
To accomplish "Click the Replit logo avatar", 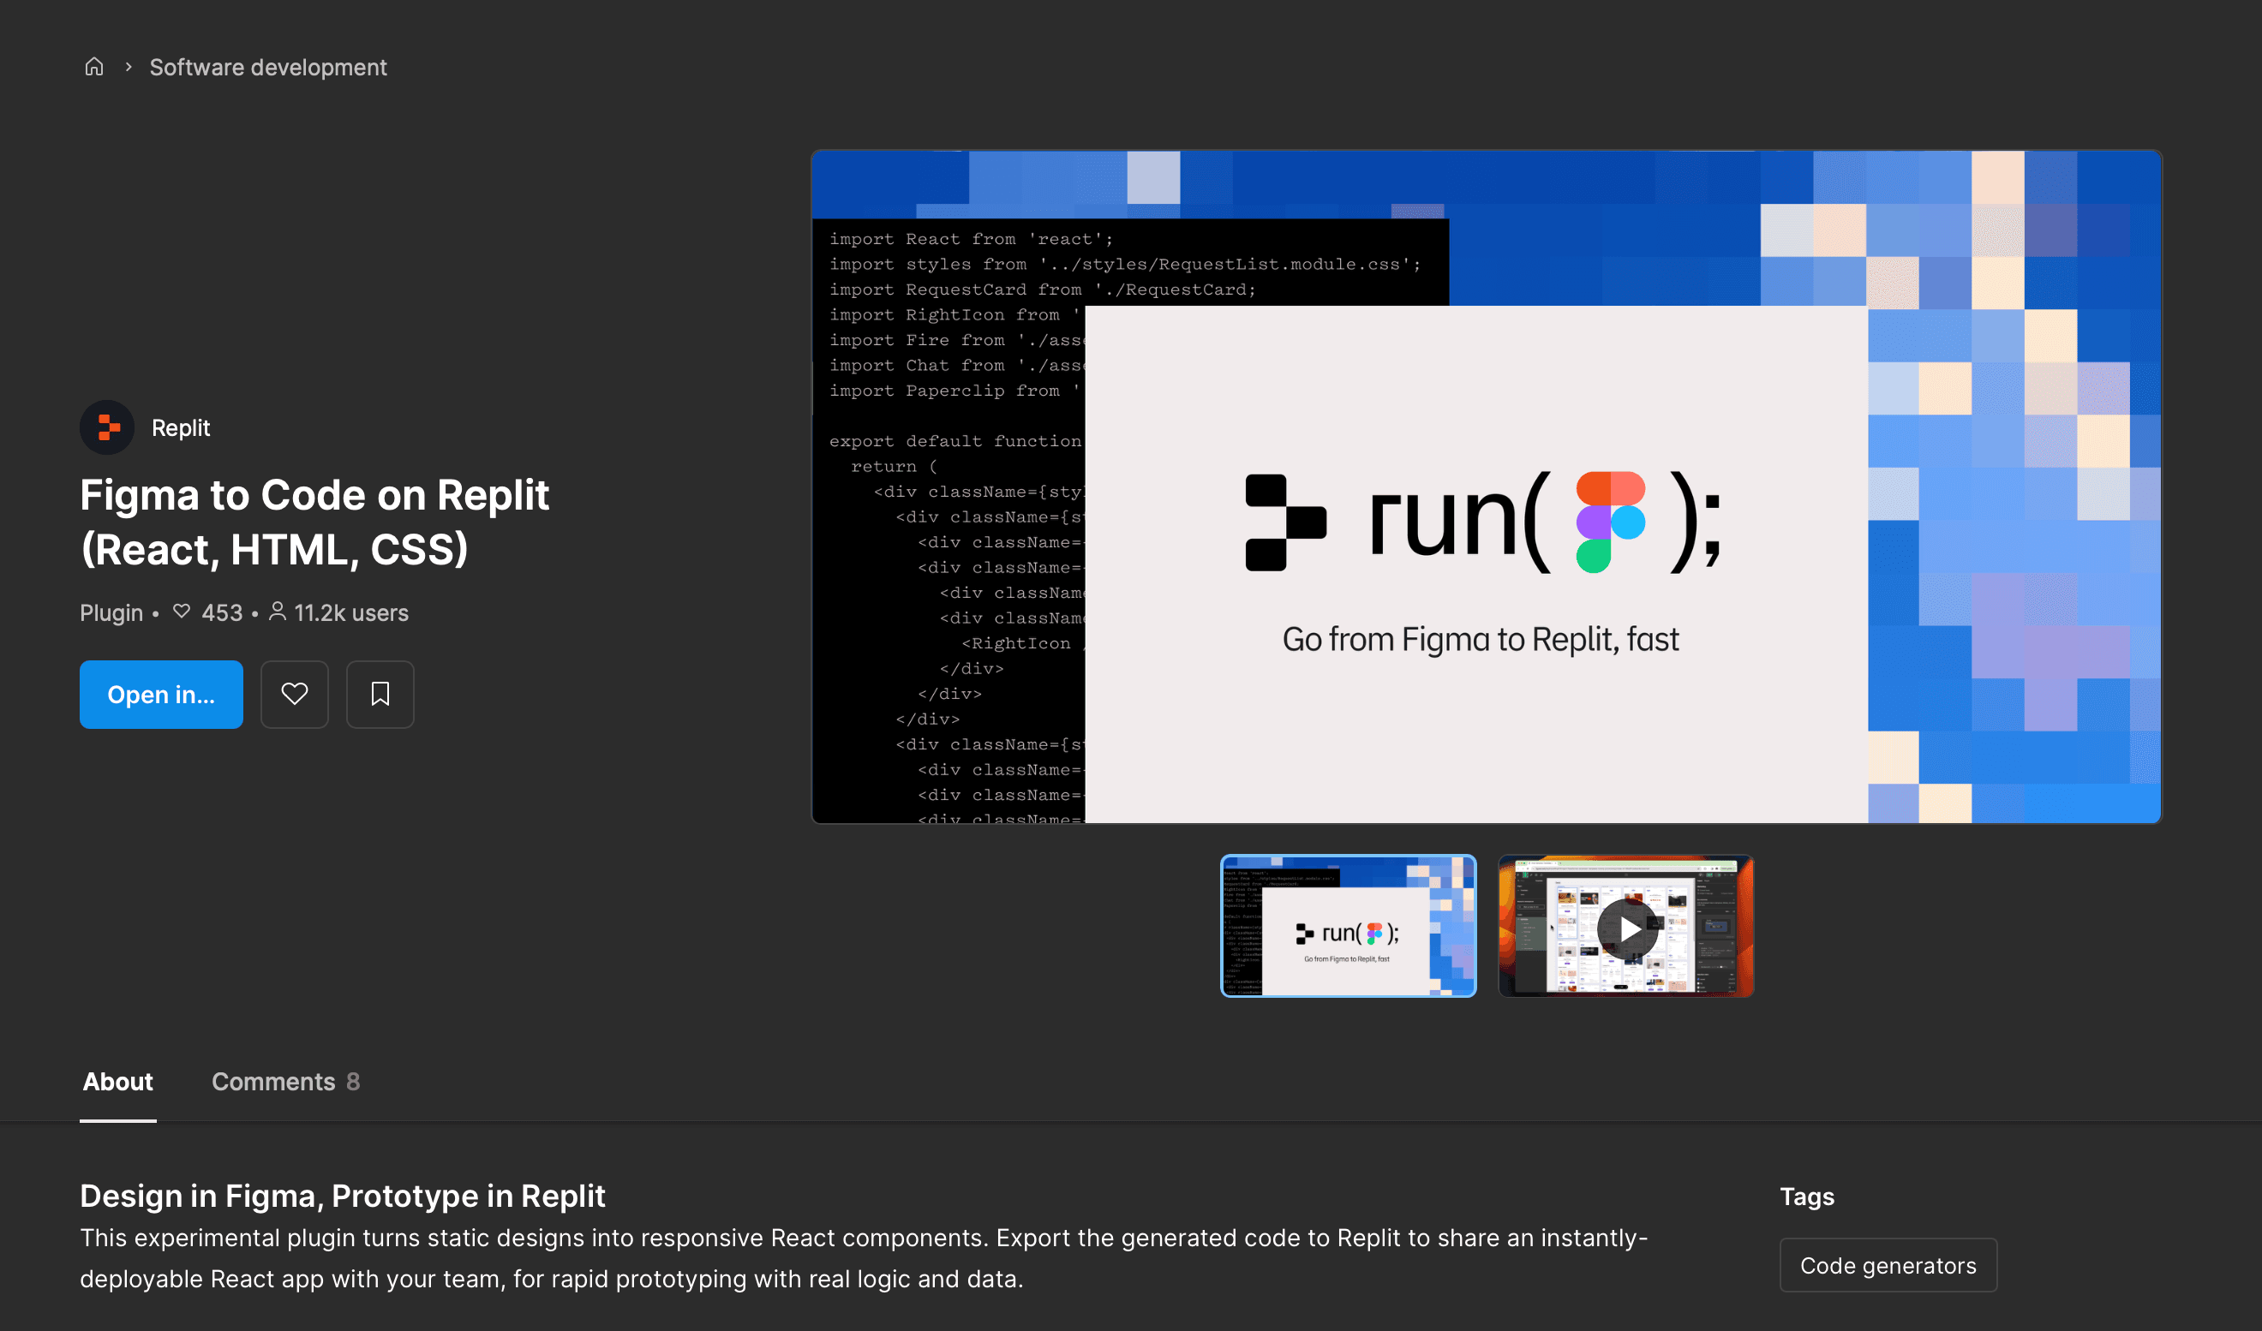I will pyautogui.click(x=108, y=427).
